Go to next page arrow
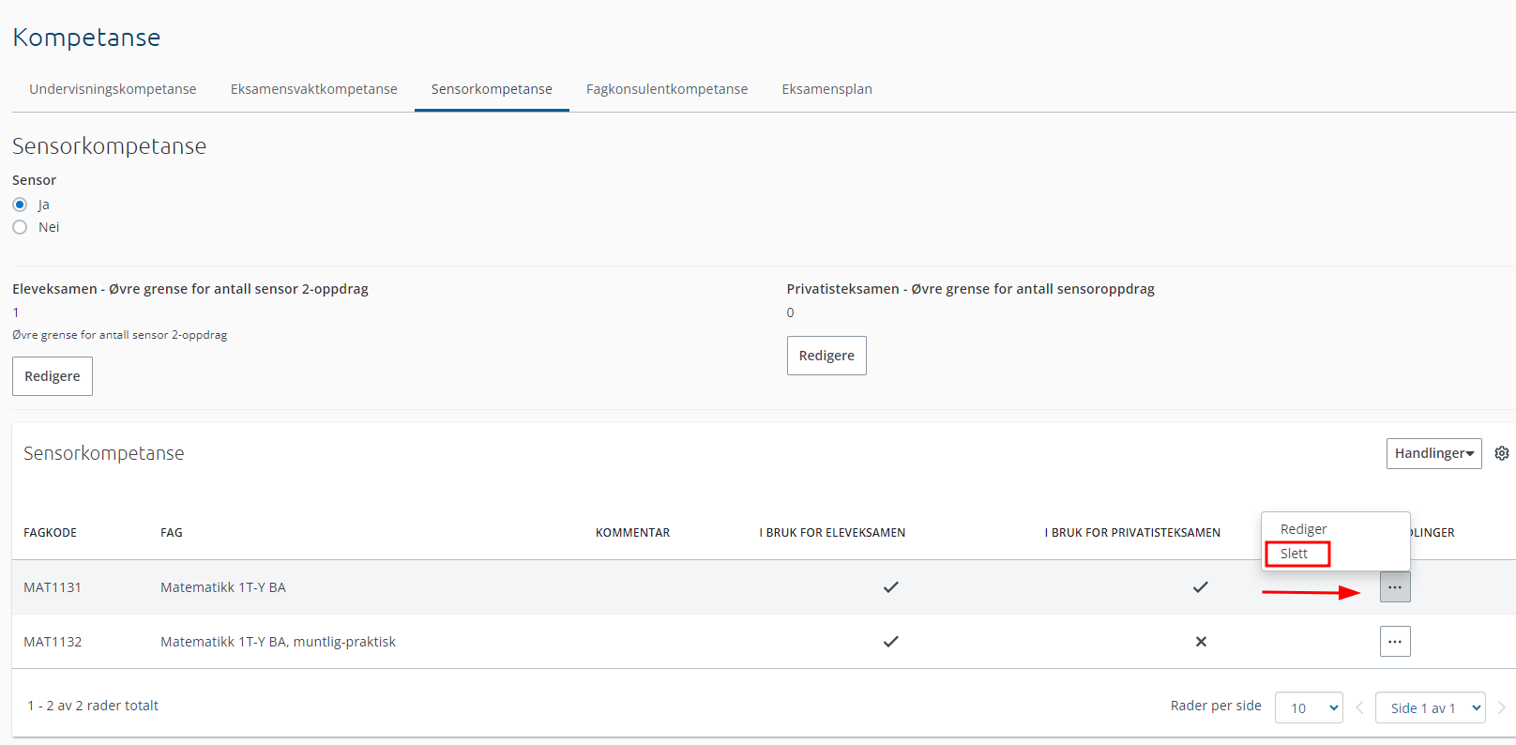Screen dimensions: 1516x745 pos(1502,707)
